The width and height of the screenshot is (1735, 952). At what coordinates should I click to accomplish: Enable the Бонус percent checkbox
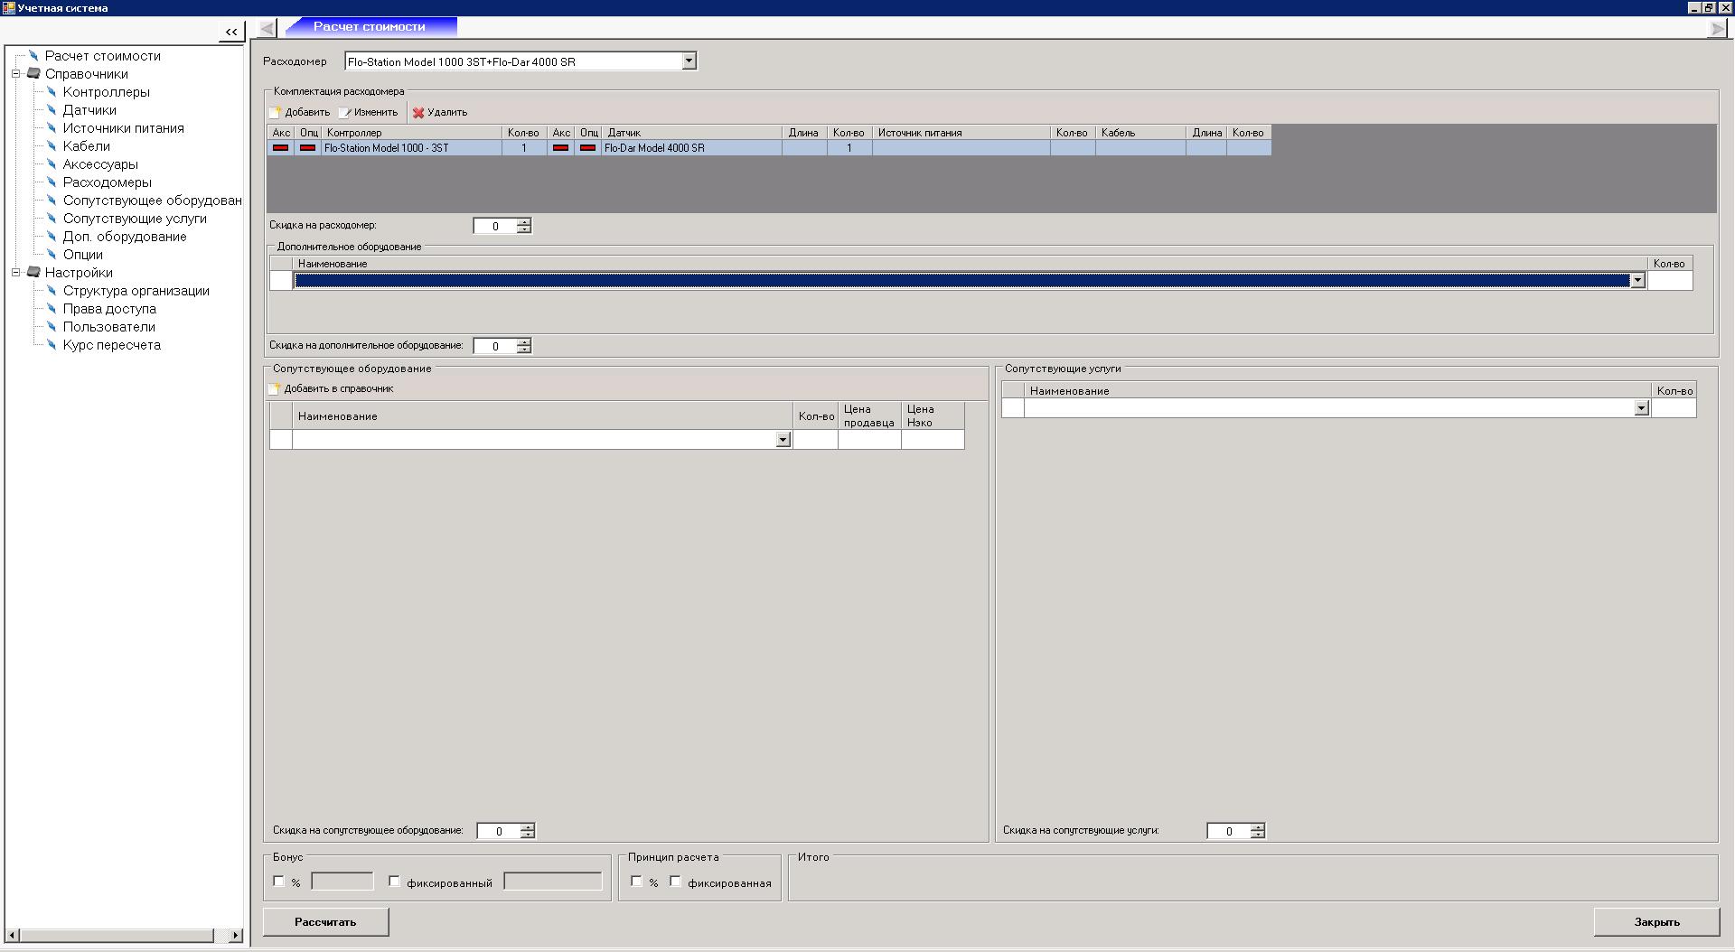[x=278, y=882]
